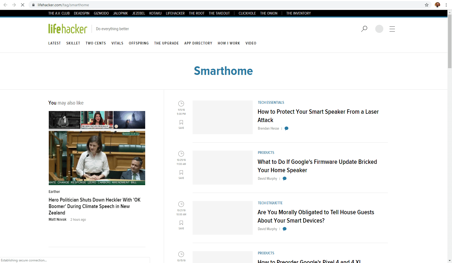Click clock icon for 11/5/19 article

click(x=181, y=103)
